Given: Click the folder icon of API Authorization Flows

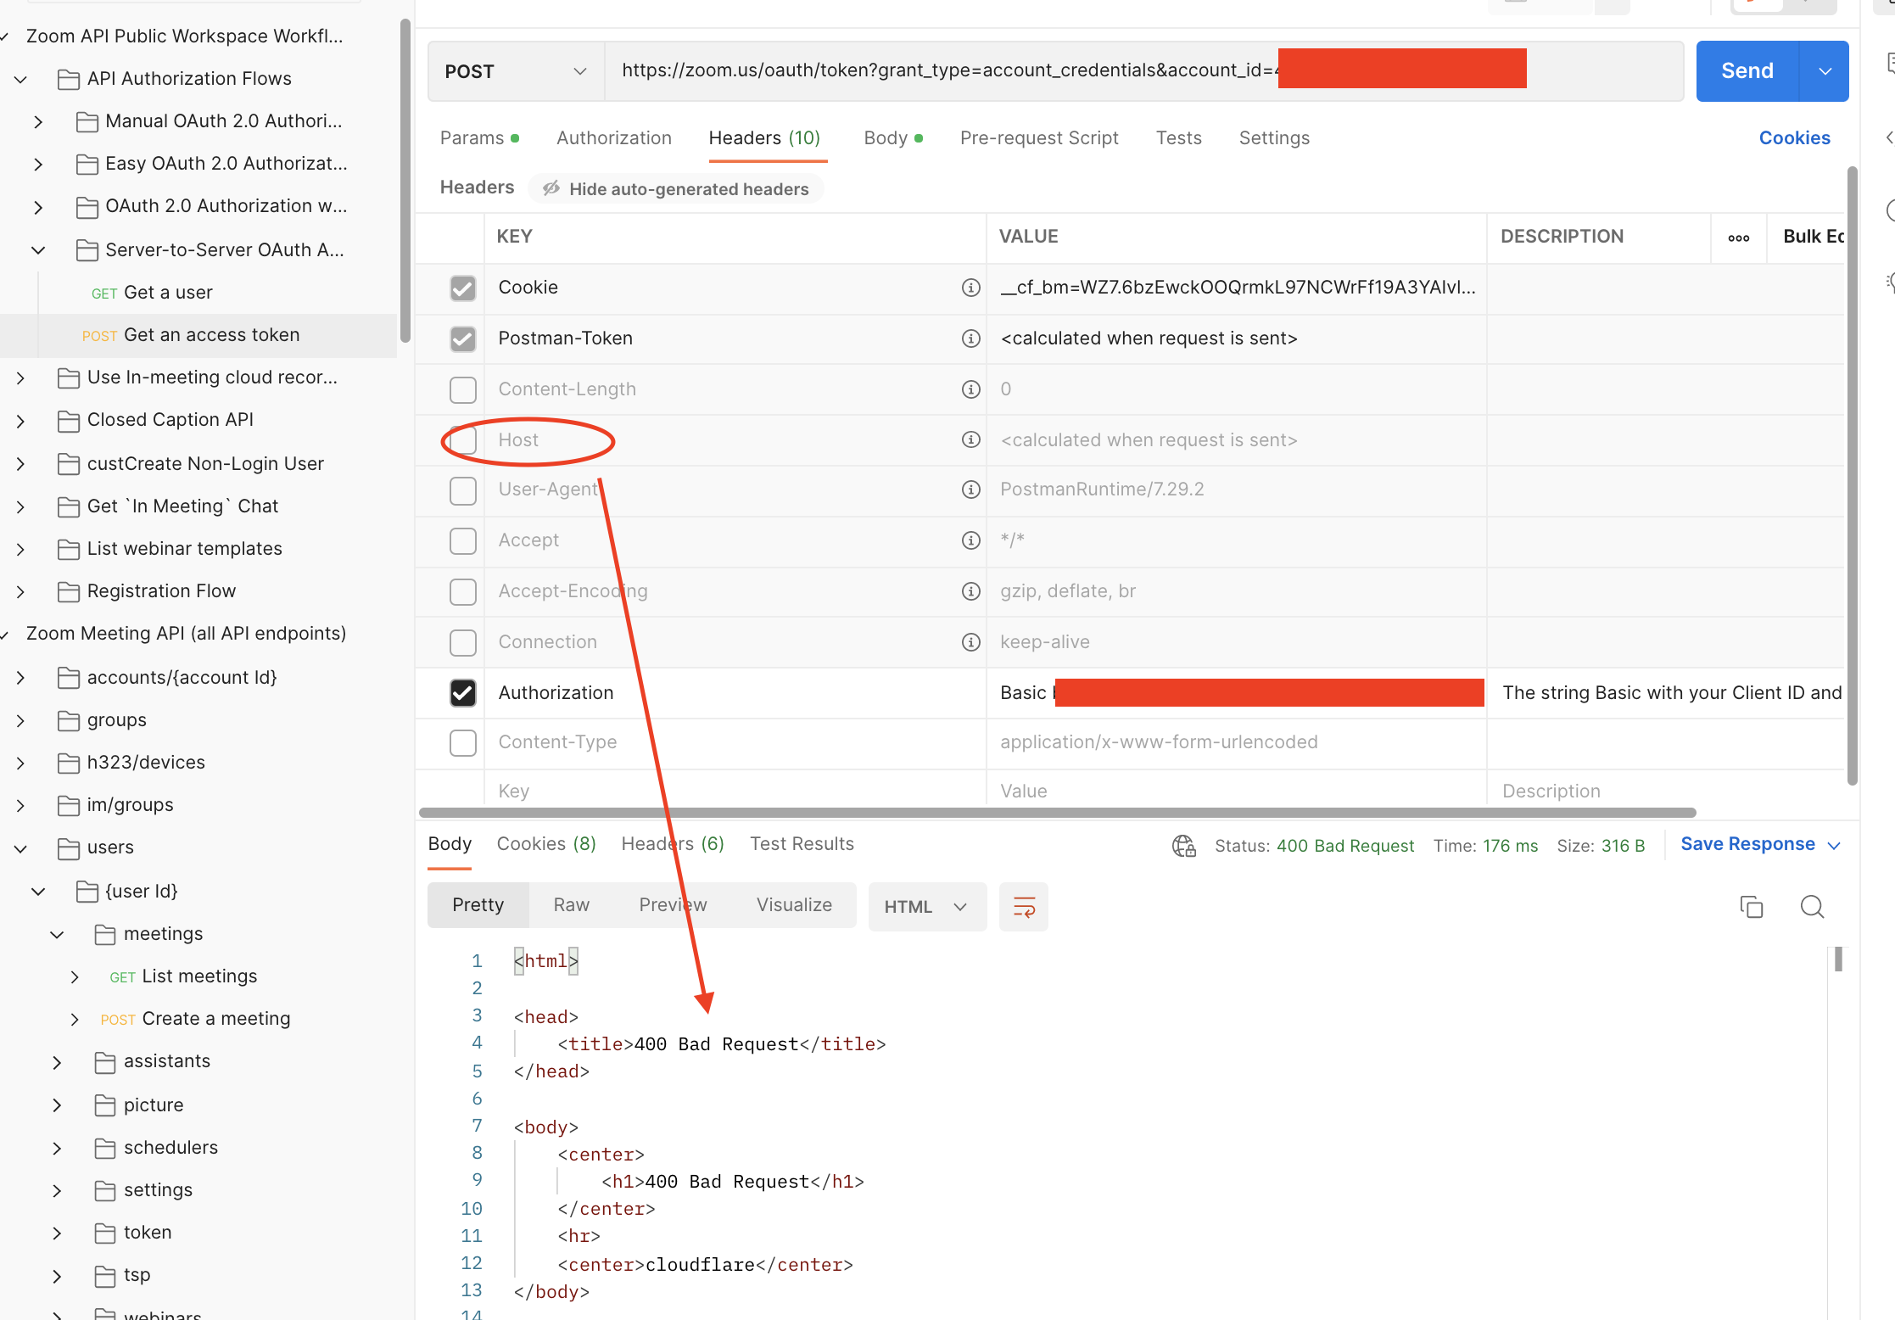Looking at the screenshot, I should (69, 79).
